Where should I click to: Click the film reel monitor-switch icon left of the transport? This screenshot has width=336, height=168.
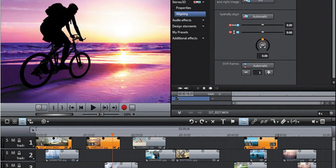click(39, 108)
